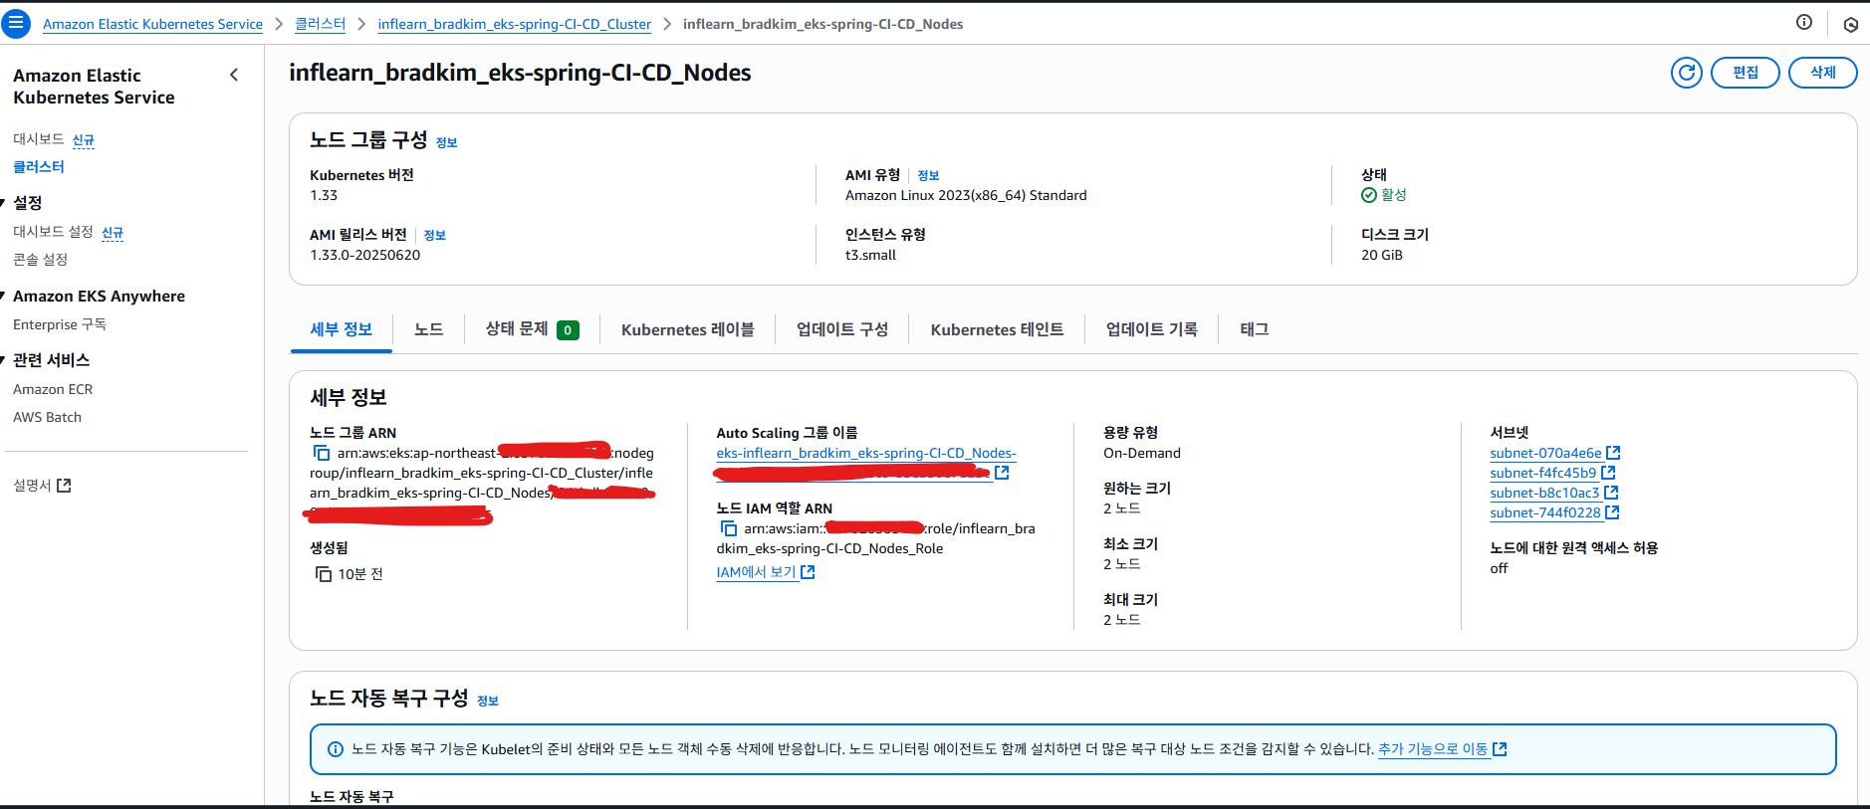Open the 태그 tab
Screen dimensions: 1870x809
(x=1255, y=329)
